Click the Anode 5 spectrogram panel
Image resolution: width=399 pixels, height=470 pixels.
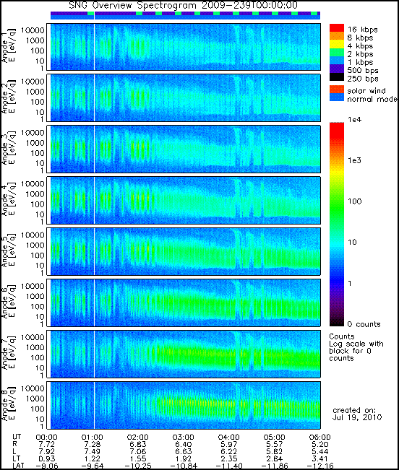point(185,251)
